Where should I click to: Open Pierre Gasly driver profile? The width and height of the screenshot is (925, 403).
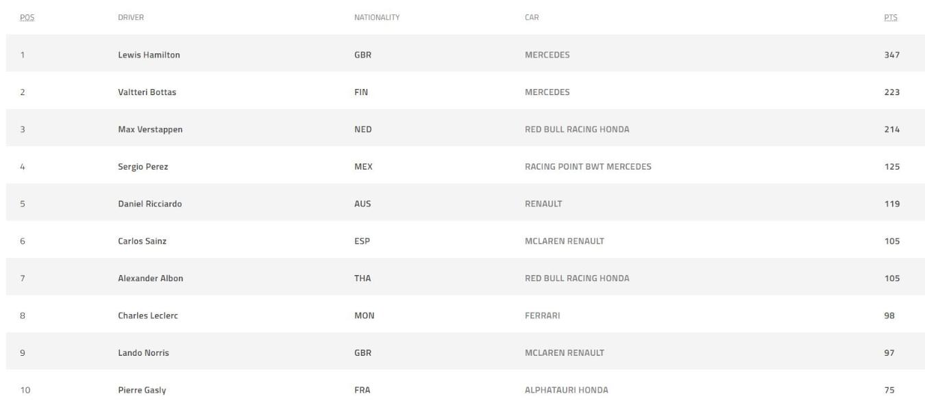click(142, 390)
